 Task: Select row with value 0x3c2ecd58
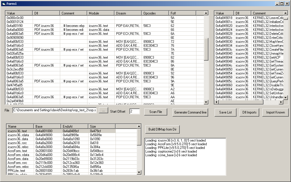[x=104, y=69]
